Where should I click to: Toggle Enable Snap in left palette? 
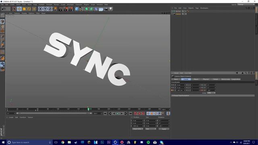(x=2, y=58)
